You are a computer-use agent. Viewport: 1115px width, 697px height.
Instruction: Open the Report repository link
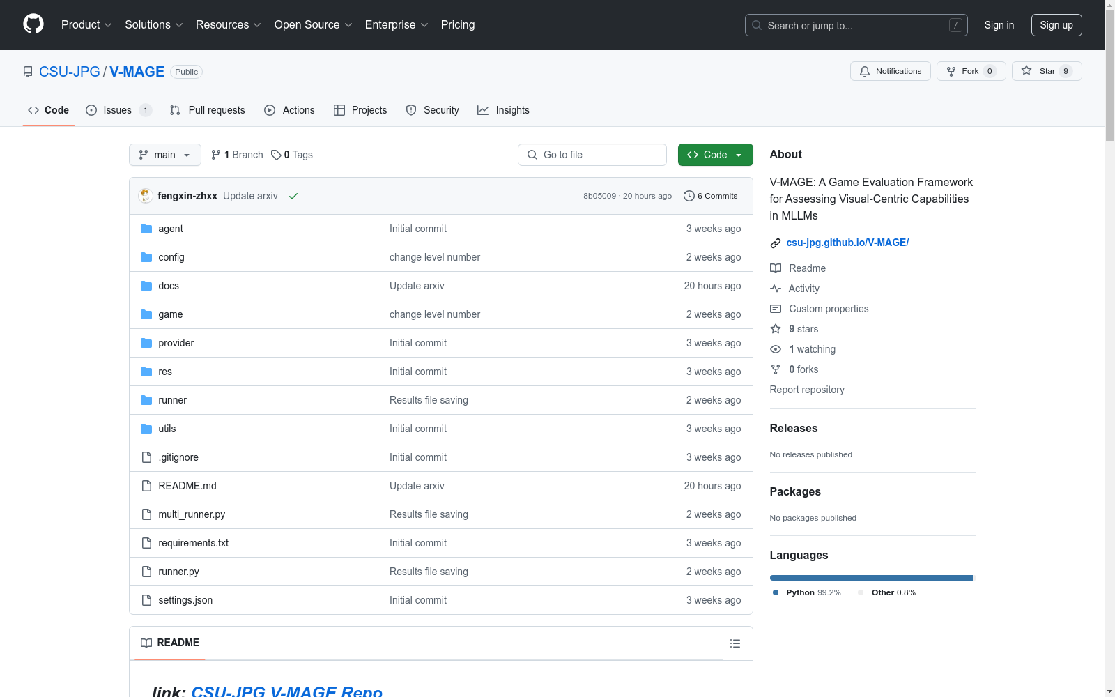(x=807, y=390)
